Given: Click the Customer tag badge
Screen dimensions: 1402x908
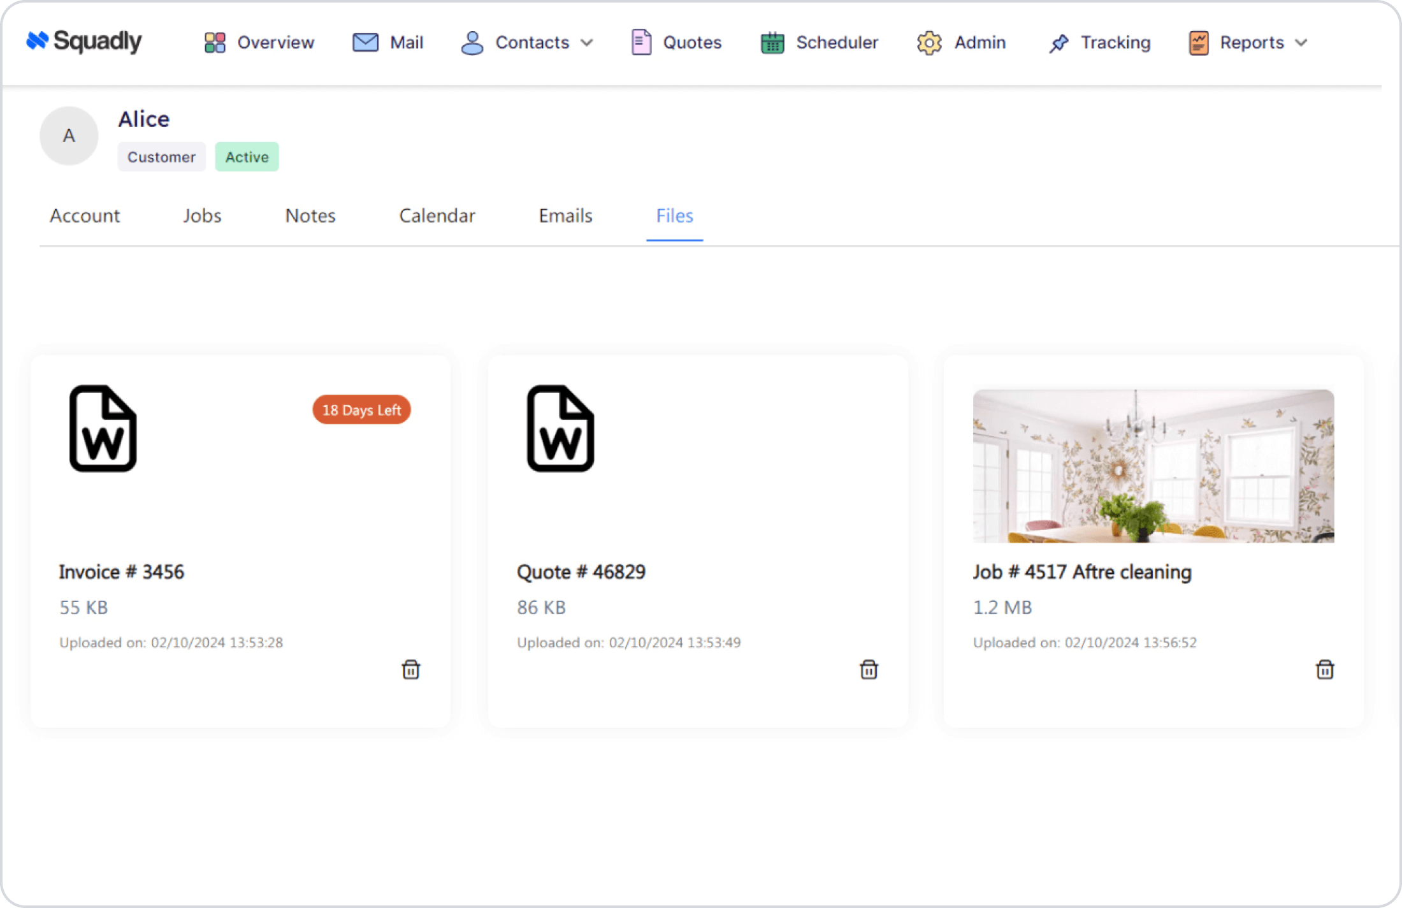Looking at the screenshot, I should tap(161, 157).
